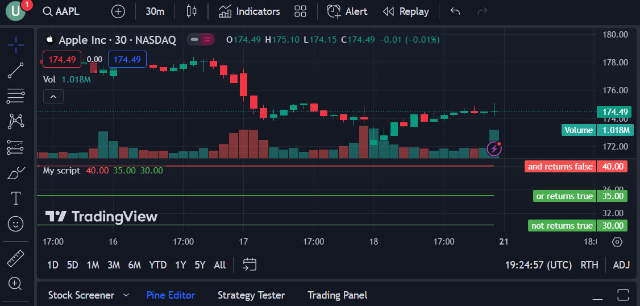This screenshot has height=306, width=640.
Task: Click 'and returns false' red label
Action: tap(560, 166)
